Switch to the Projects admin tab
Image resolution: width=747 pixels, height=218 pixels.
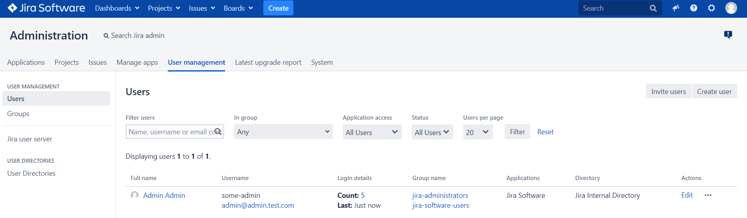tap(67, 62)
